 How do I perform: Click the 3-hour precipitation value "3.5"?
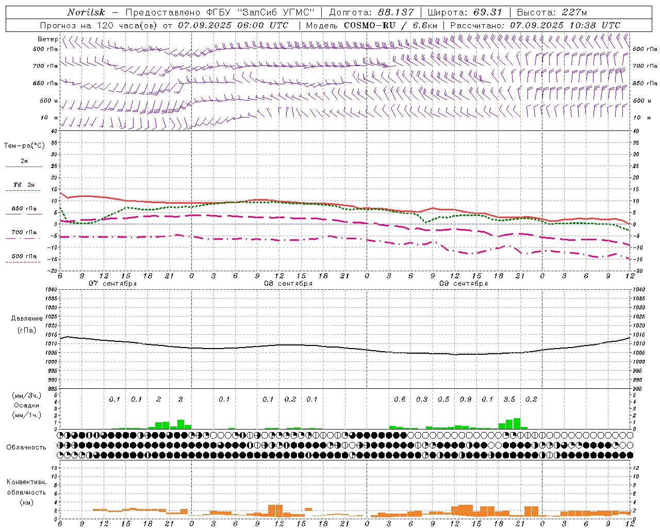pyautogui.click(x=509, y=399)
